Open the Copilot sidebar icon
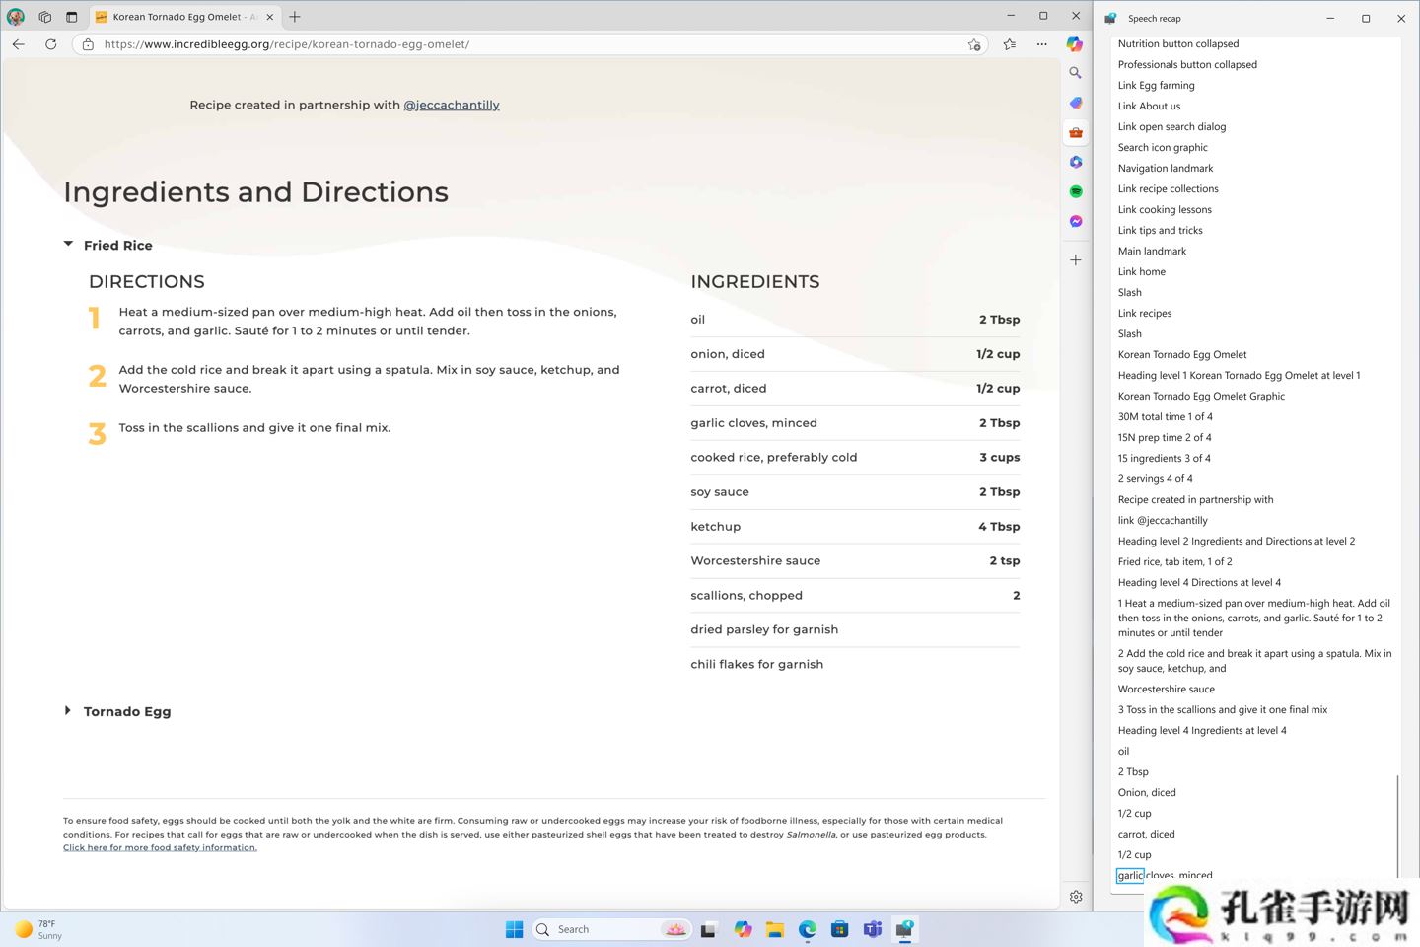The image size is (1420, 947). tap(1075, 44)
